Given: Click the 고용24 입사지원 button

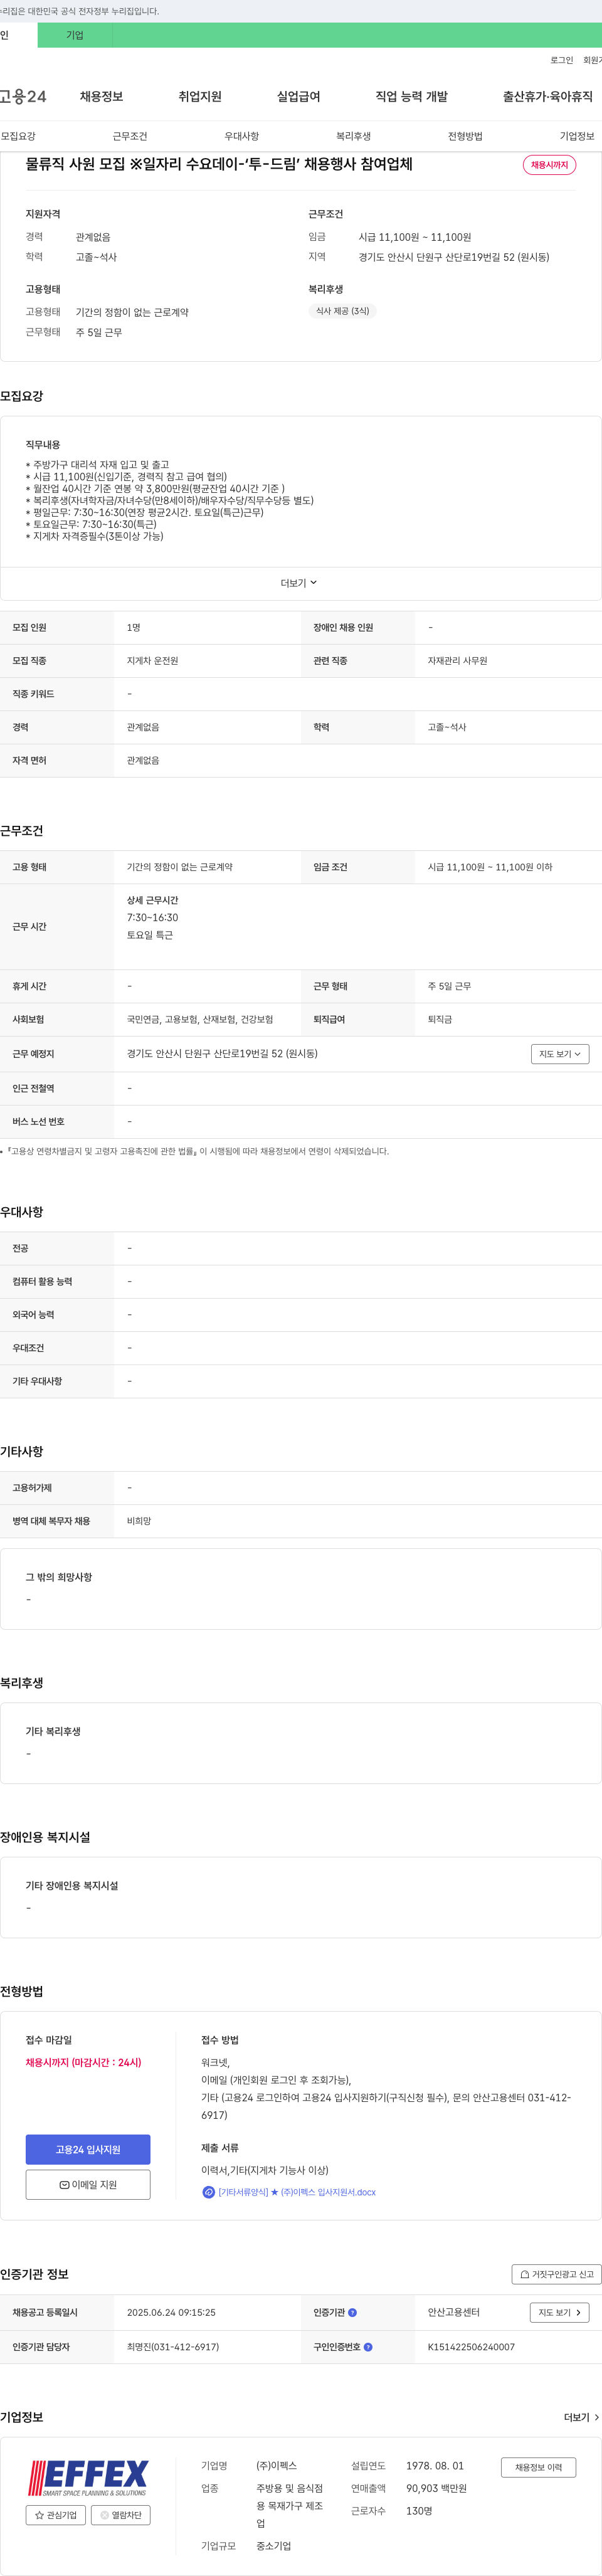Looking at the screenshot, I should tap(88, 2149).
